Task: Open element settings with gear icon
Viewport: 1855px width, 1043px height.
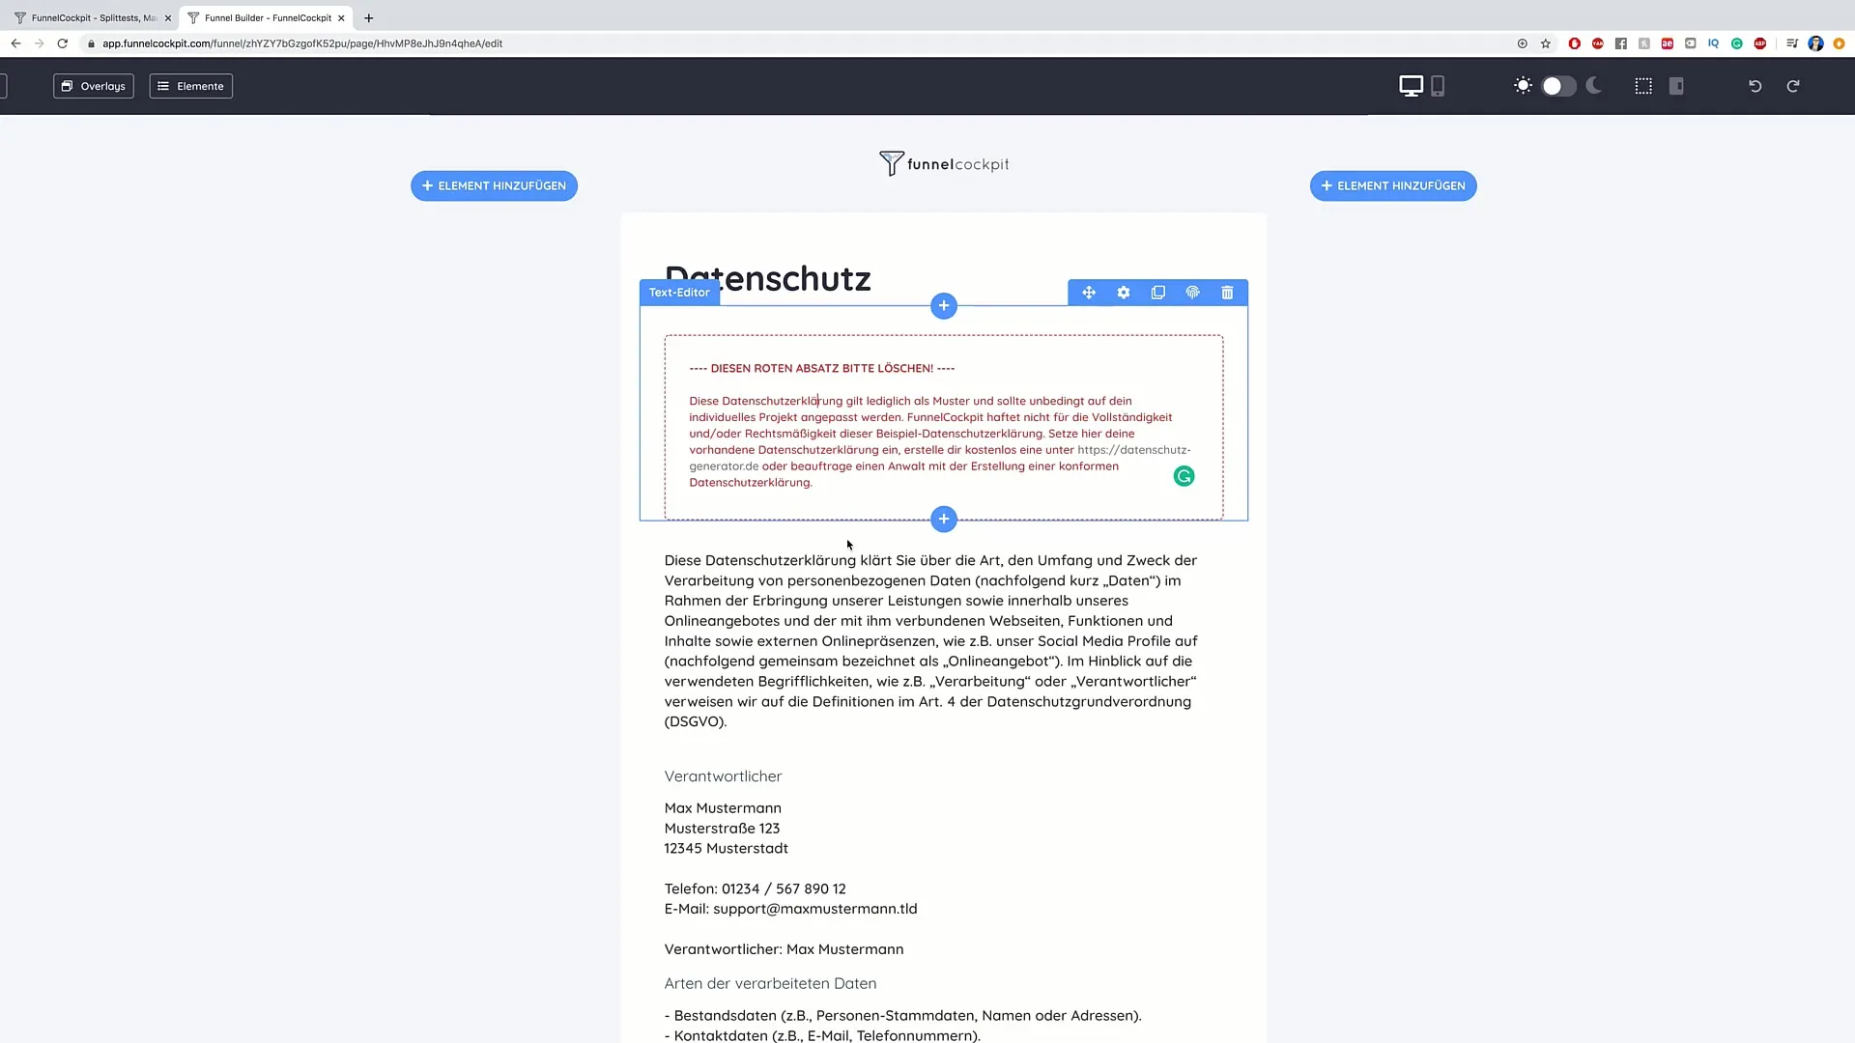Action: [x=1124, y=293]
